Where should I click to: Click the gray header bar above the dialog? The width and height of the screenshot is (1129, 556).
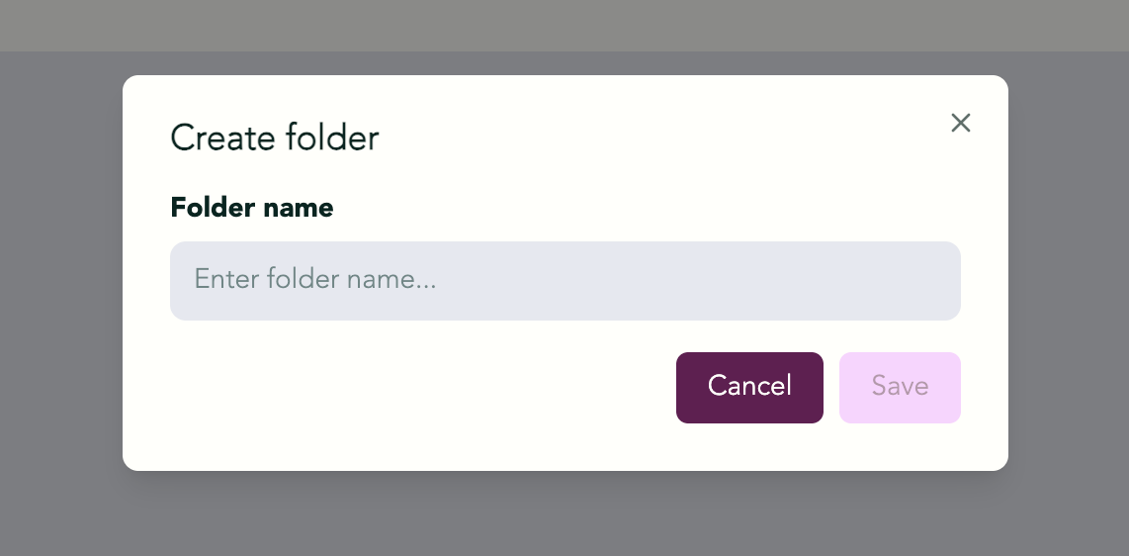[564, 25]
